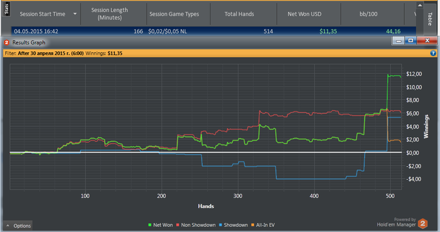Open the Table side tab
This screenshot has height=232, width=440.
click(430, 19)
